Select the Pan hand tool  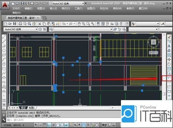tap(79, 24)
